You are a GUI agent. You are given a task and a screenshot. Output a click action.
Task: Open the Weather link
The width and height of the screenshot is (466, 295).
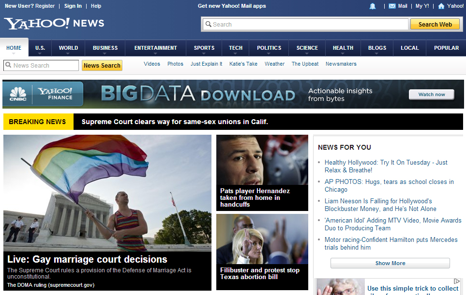point(274,64)
